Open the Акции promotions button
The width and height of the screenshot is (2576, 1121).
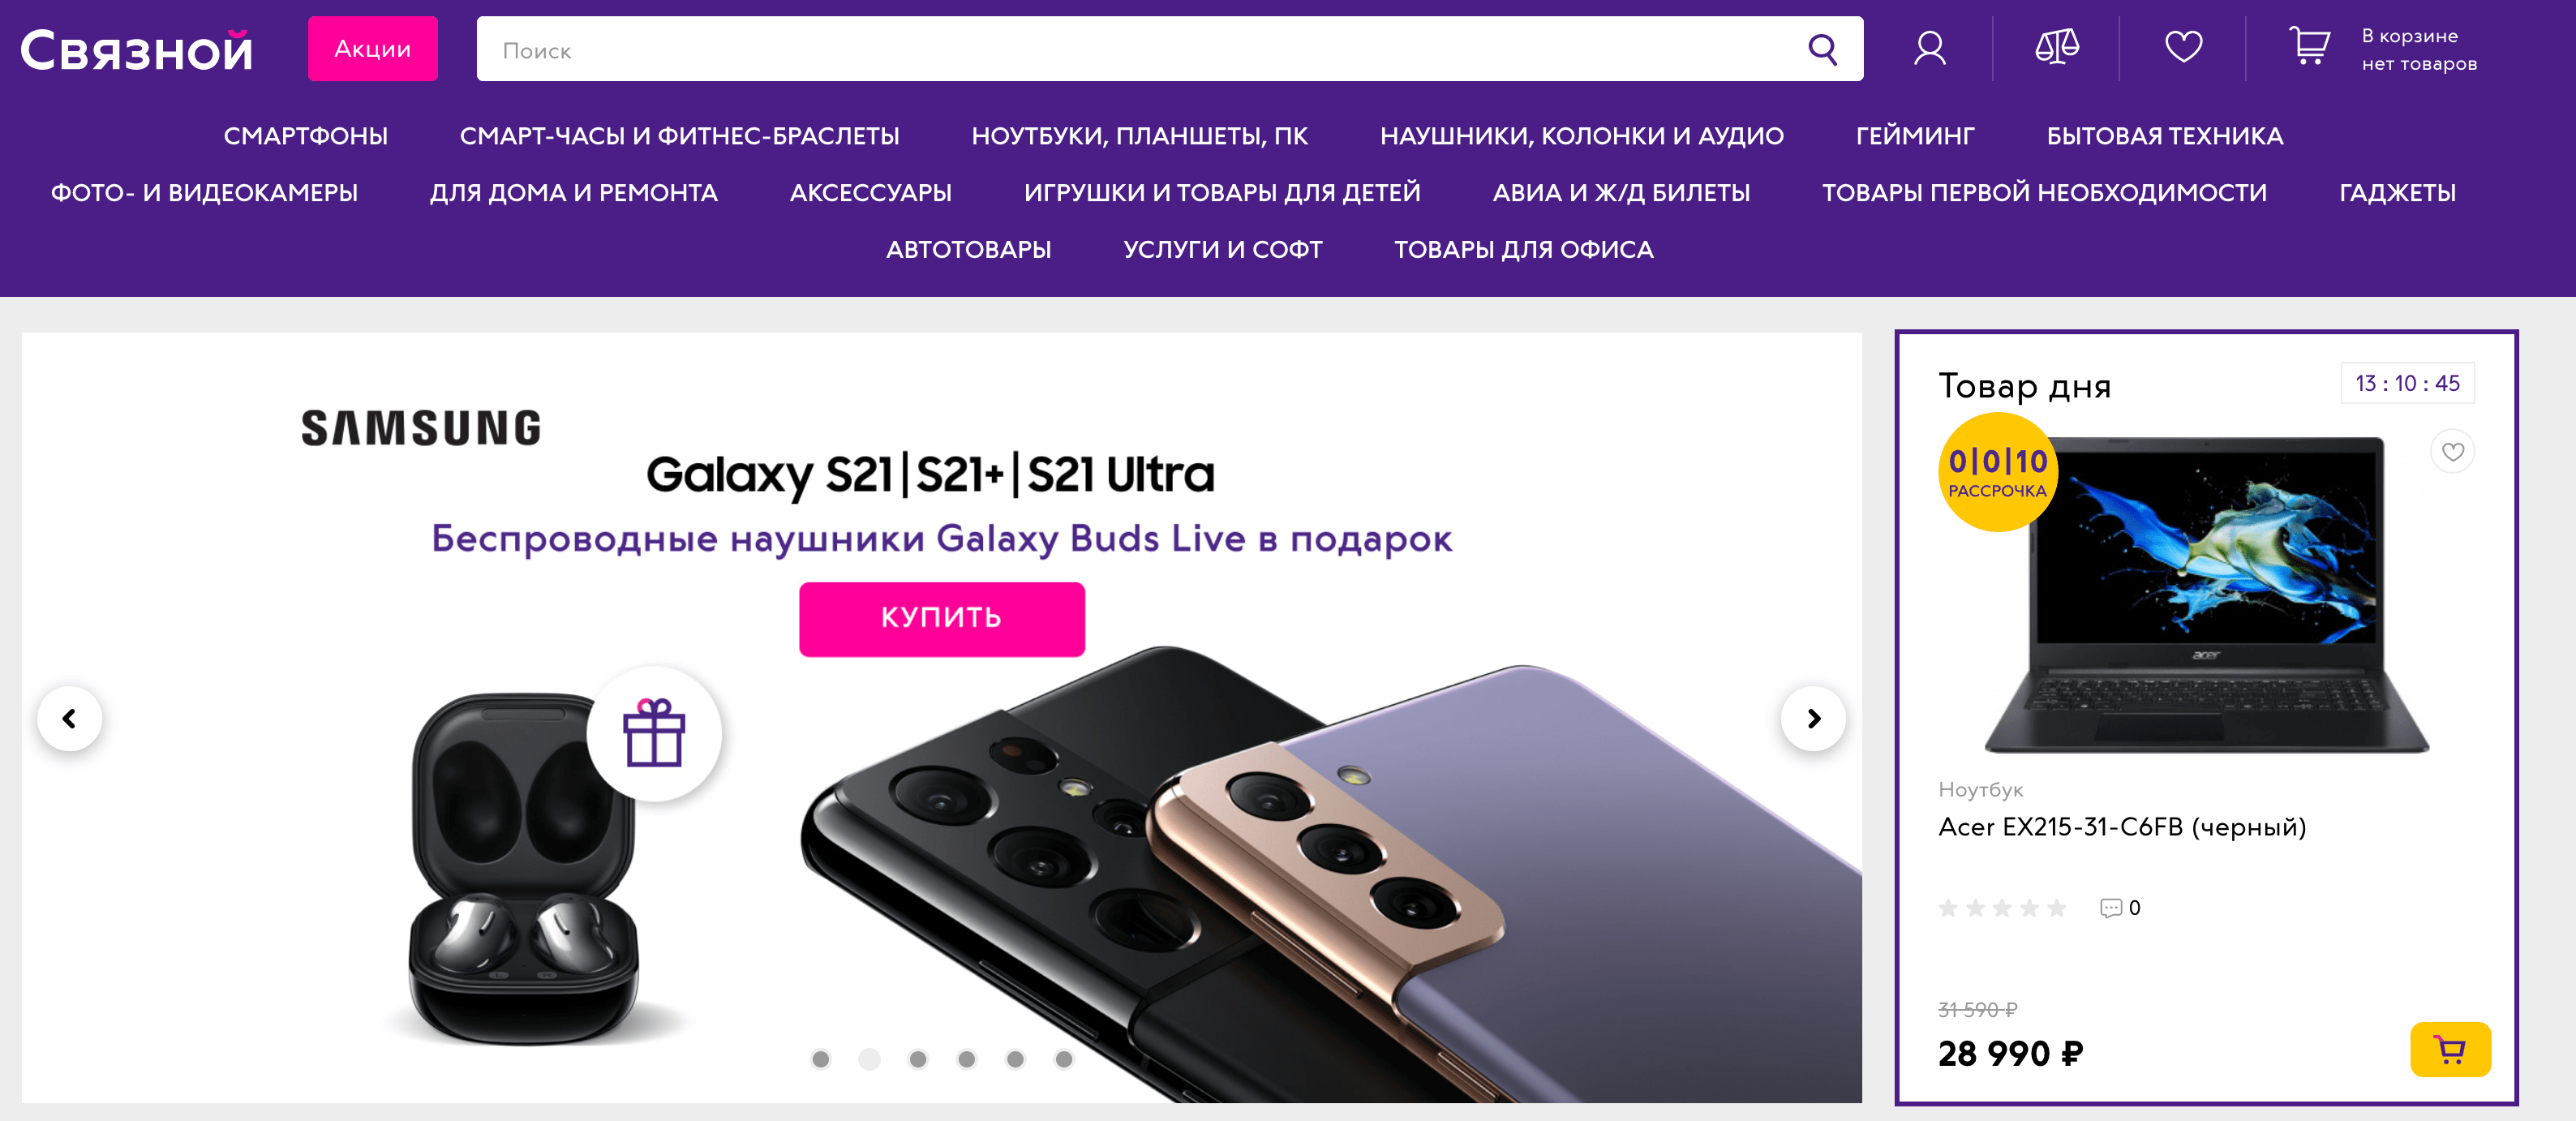click(372, 49)
